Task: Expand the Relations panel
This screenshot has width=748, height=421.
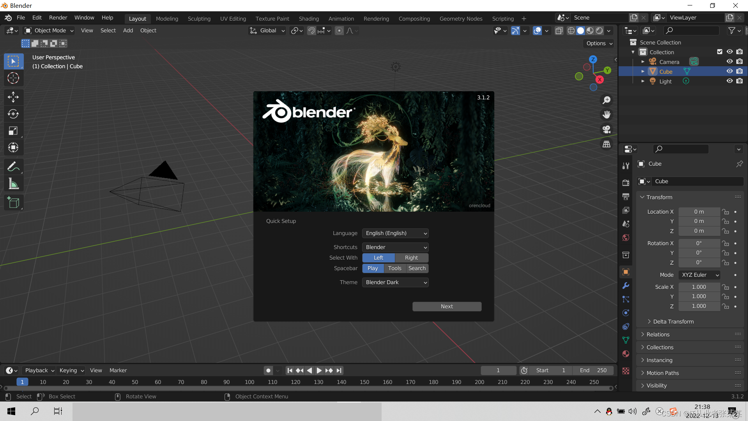Action: [691, 334]
